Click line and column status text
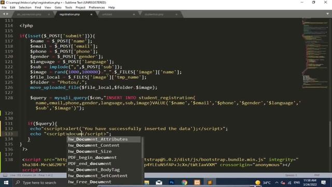 coord(31,175)
